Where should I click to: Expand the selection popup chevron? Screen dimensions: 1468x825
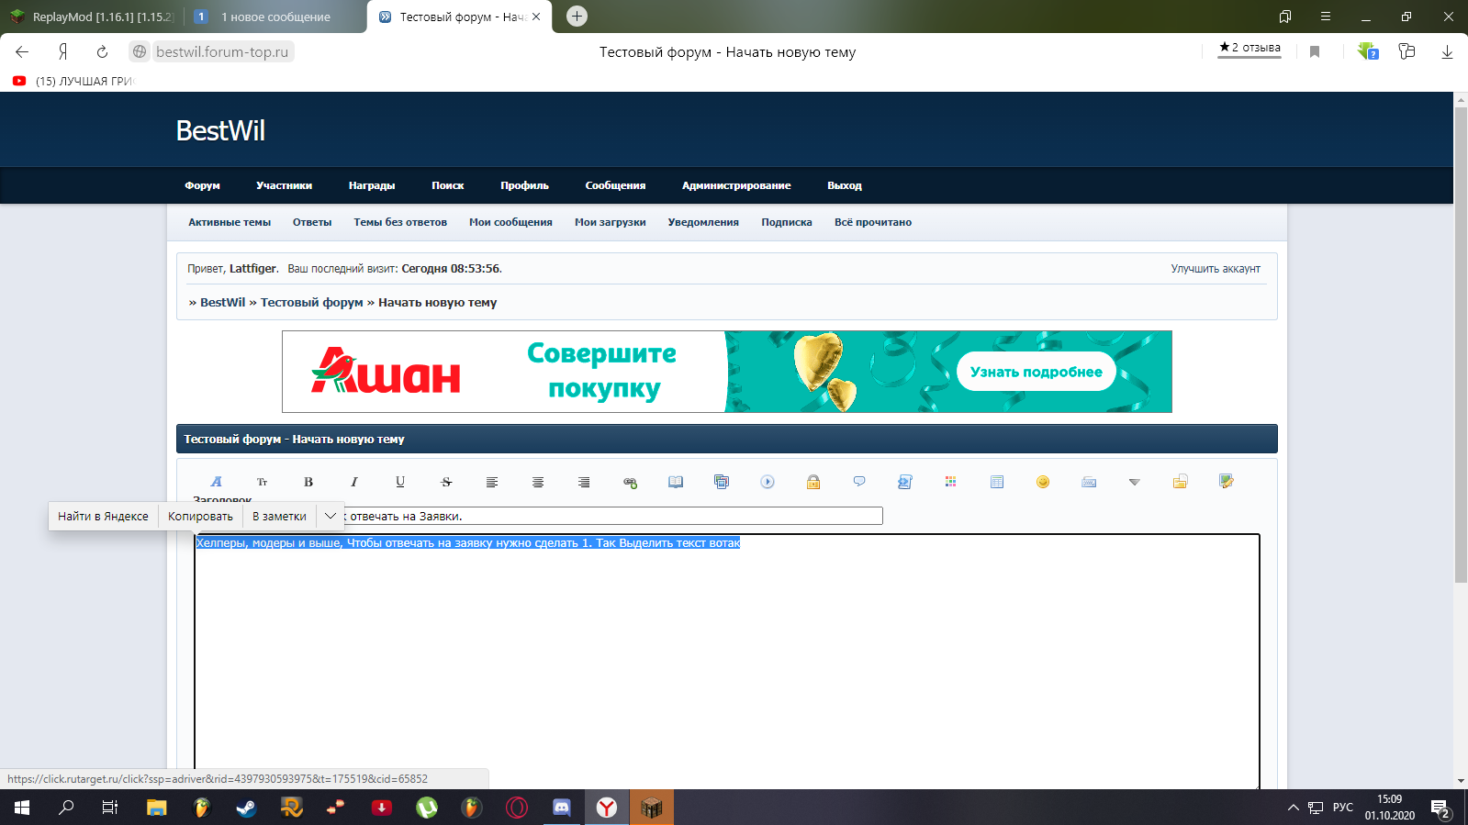(330, 516)
